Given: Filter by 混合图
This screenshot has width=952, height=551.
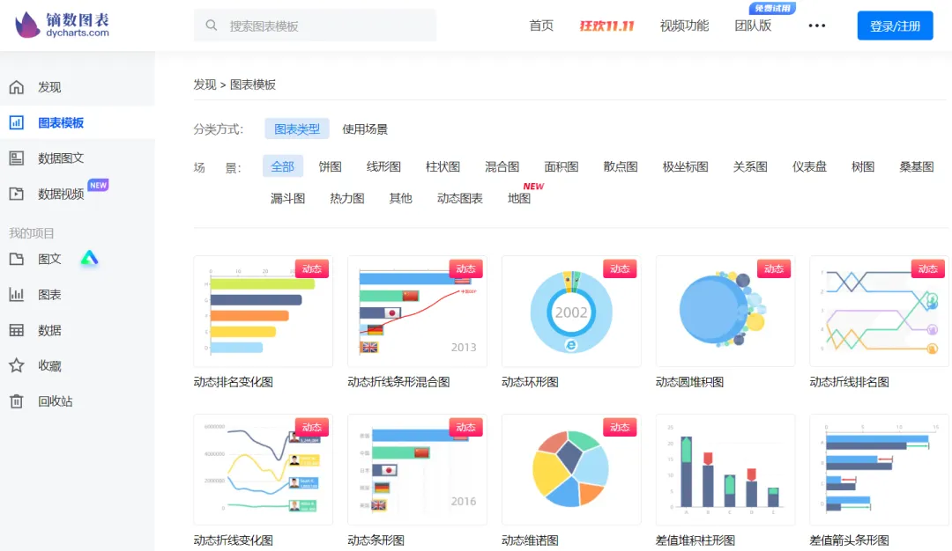Looking at the screenshot, I should 502,166.
